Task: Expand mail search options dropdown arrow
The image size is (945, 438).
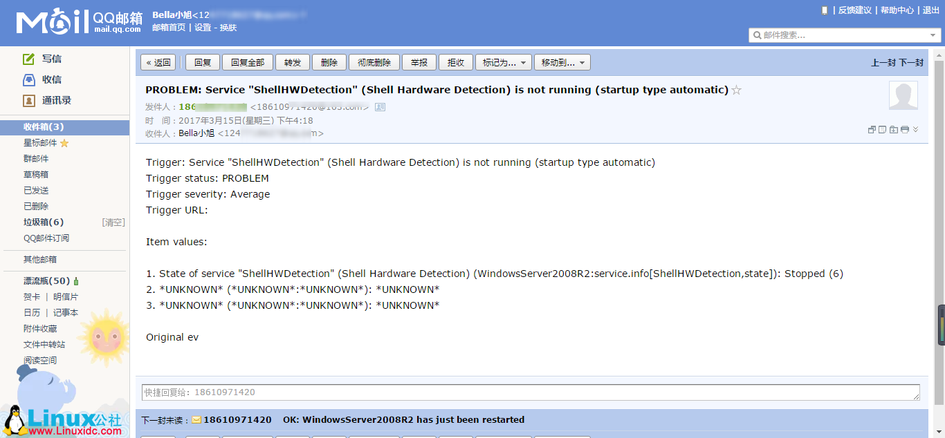Action: point(933,35)
